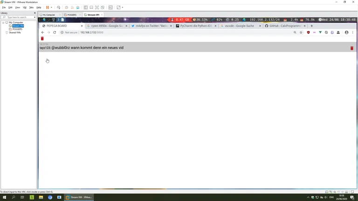Open the Tabs menu
The height and width of the screenshot is (201, 358).
click(x=31, y=7)
